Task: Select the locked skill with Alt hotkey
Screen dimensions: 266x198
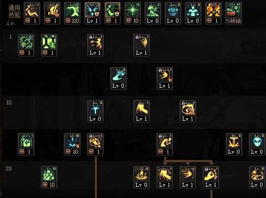Action: 188,111
